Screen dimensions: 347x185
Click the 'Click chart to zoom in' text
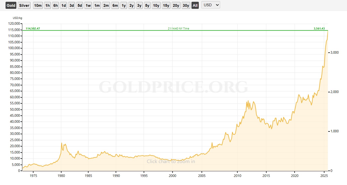(171, 161)
